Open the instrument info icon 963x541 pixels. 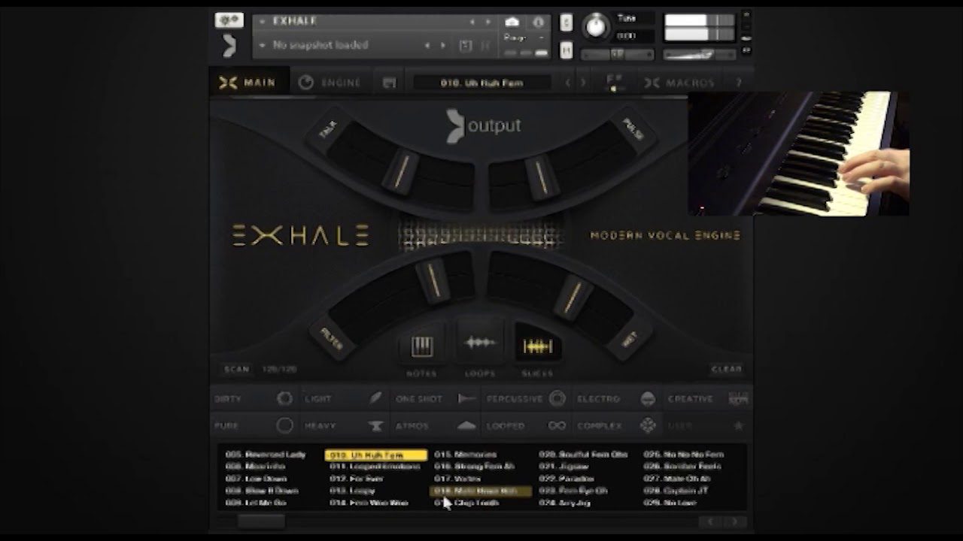539,22
